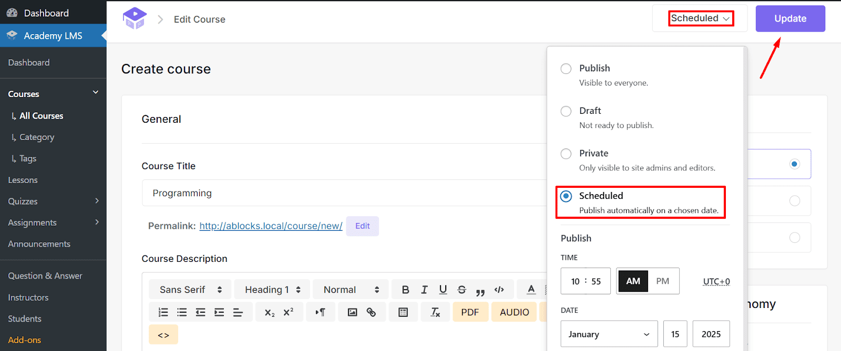
Task: Click the strikethrough icon
Action: pyautogui.click(x=461, y=290)
